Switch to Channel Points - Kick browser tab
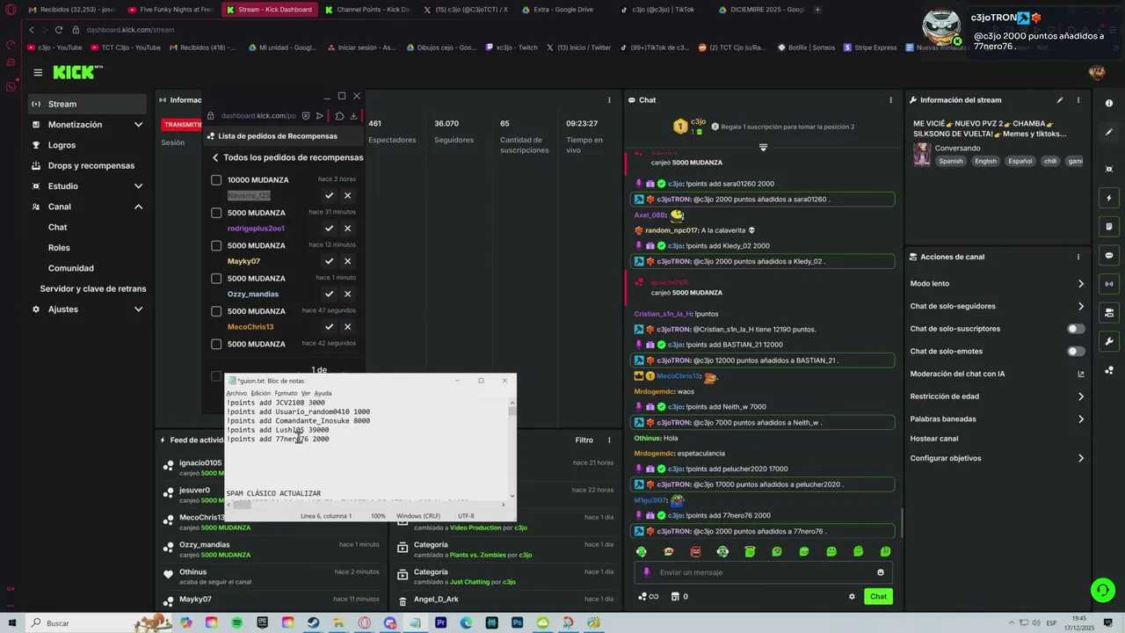Screen dimensions: 1125x633 367,10
